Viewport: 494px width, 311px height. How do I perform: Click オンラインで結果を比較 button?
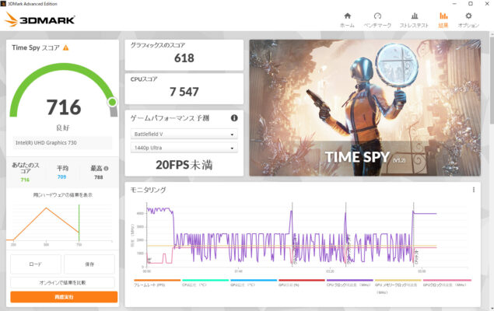(x=62, y=283)
